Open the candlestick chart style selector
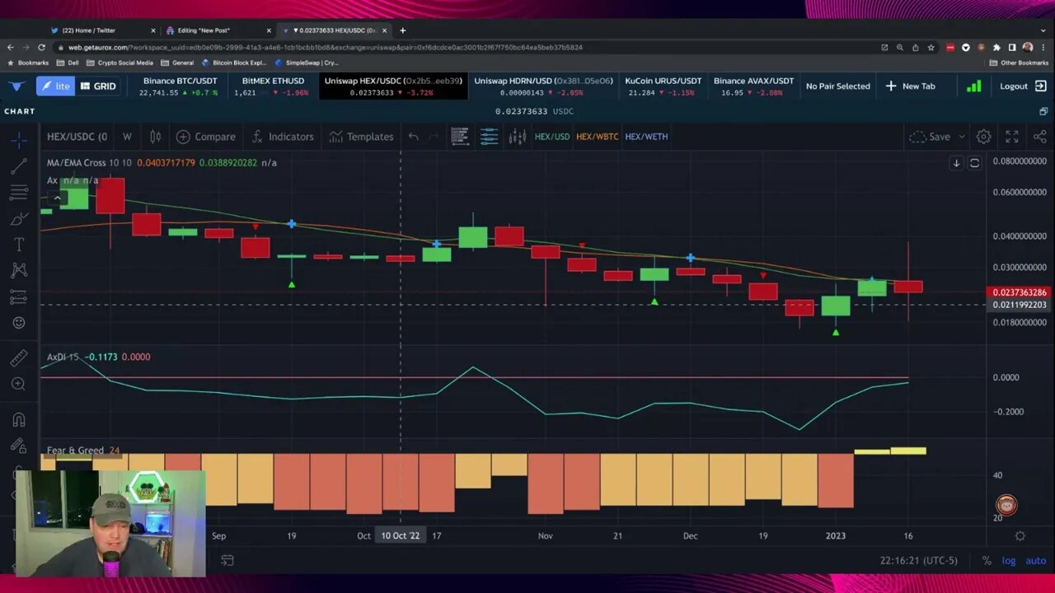The image size is (1055, 593). point(155,137)
